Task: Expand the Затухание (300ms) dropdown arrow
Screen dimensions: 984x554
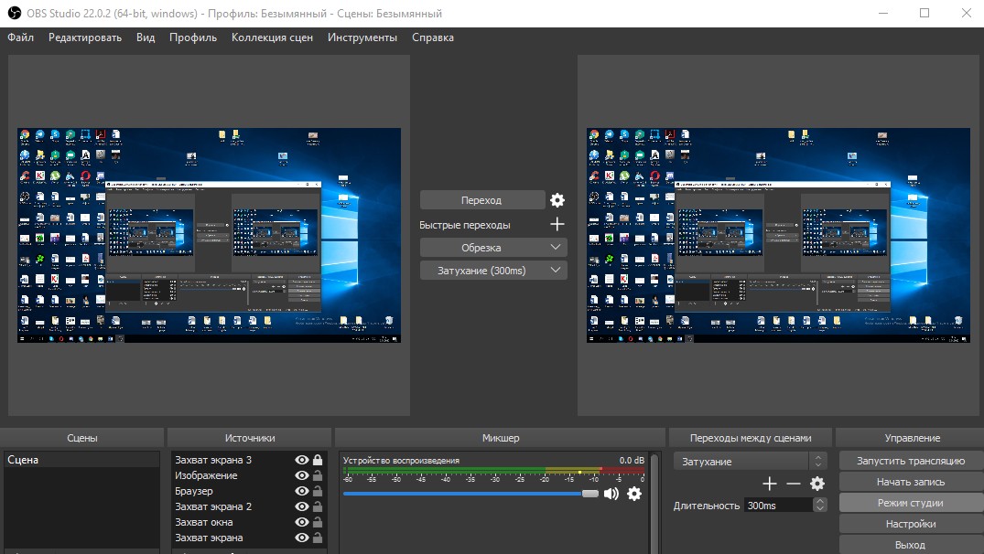Action: tap(556, 270)
